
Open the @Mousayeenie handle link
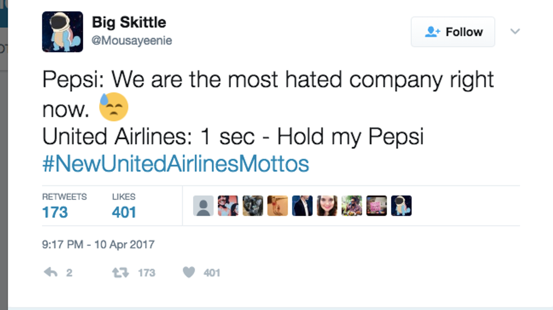[131, 41]
